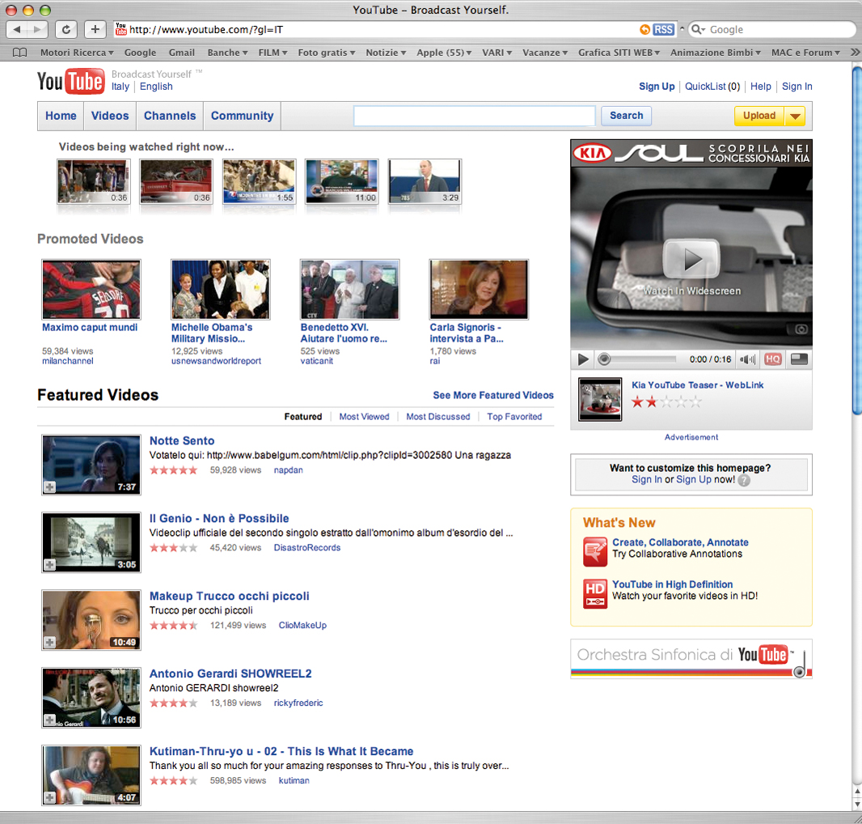Open the Foto gratis bookmark folder
Image resolution: width=862 pixels, height=824 pixels.
click(x=327, y=53)
